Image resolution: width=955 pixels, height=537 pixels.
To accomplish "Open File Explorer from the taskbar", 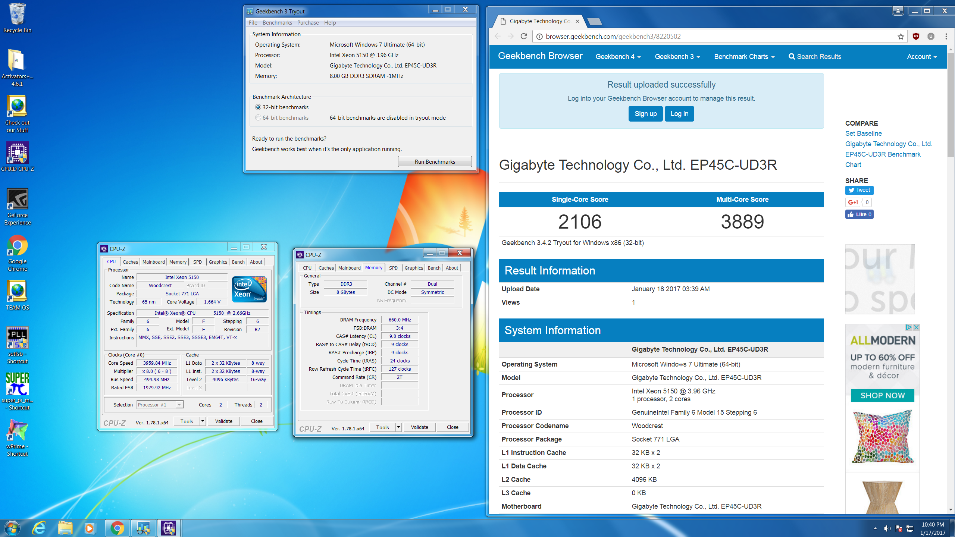I will pos(65,528).
